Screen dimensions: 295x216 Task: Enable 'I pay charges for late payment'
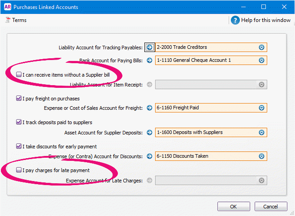(x=19, y=170)
